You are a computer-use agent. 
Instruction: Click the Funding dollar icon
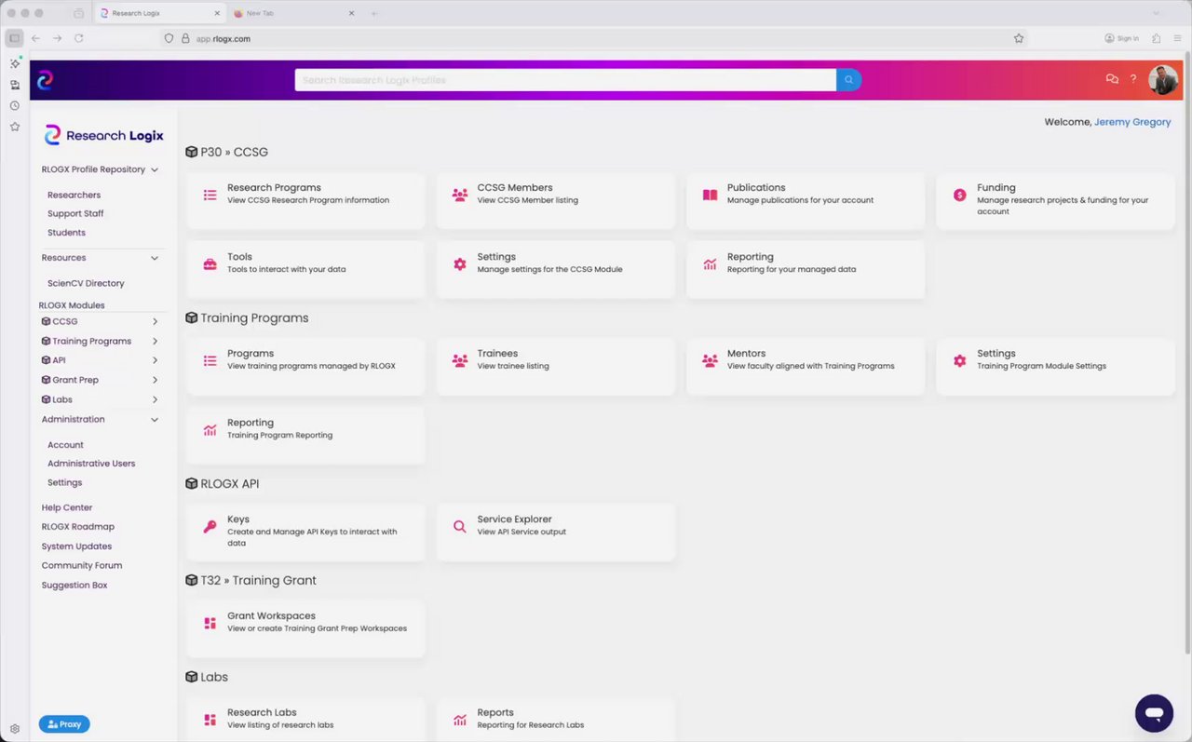point(960,196)
